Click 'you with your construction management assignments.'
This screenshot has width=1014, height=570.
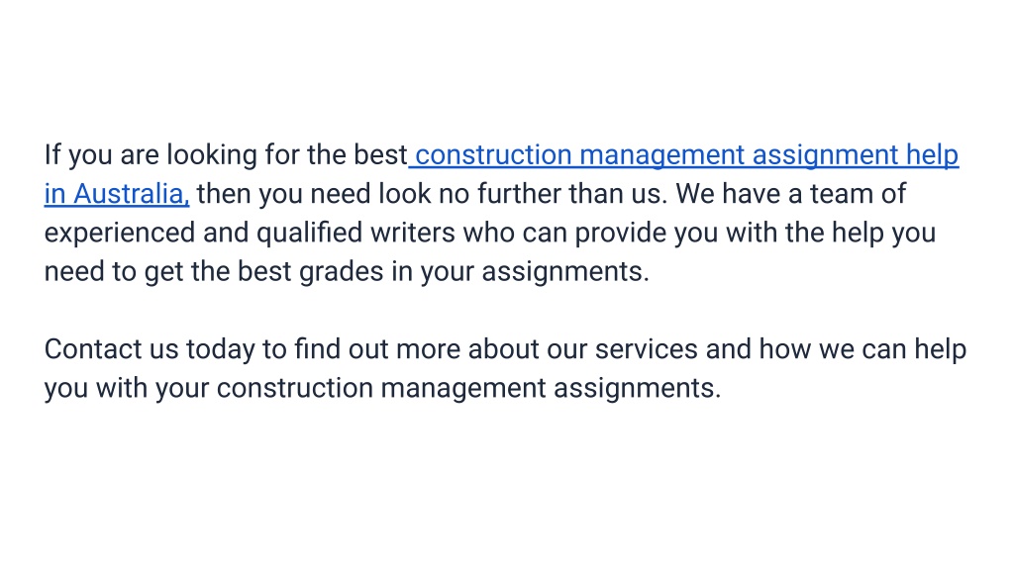pyautogui.click(x=382, y=388)
